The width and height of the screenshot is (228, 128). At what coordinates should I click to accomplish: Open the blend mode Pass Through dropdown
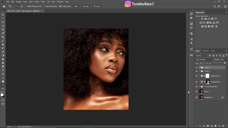click(204, 59)
